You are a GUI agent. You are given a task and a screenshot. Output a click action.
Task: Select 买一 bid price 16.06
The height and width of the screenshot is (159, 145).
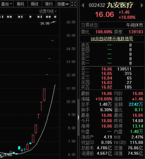(107, 69)
